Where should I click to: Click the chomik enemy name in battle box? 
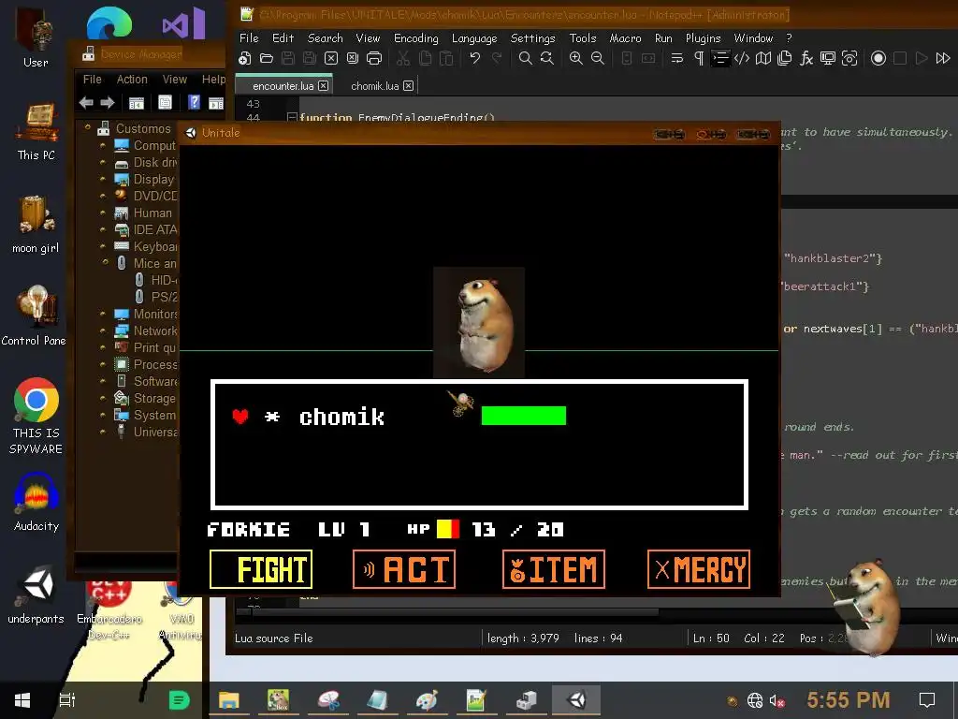pyautogui.click(x=341, y=417)
